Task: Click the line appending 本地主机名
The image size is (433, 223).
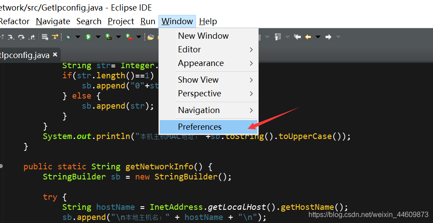Action: pos(164,217)
